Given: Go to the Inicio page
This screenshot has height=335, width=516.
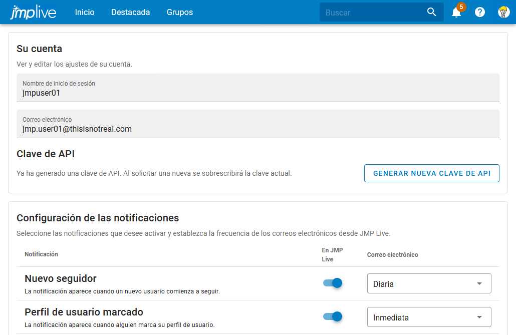Looking at the screenshot, I should (85, 12).
